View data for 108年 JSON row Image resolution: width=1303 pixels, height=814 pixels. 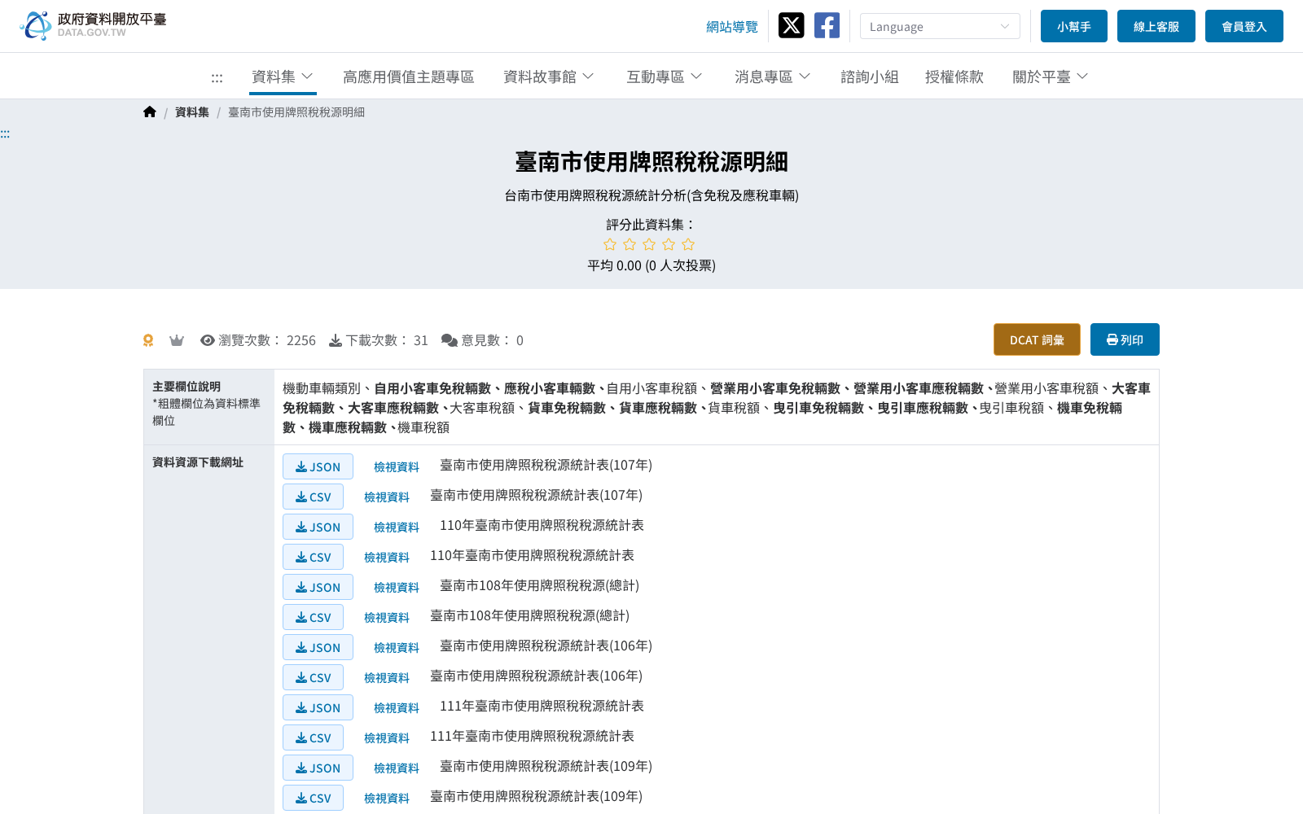click(397, 587)
